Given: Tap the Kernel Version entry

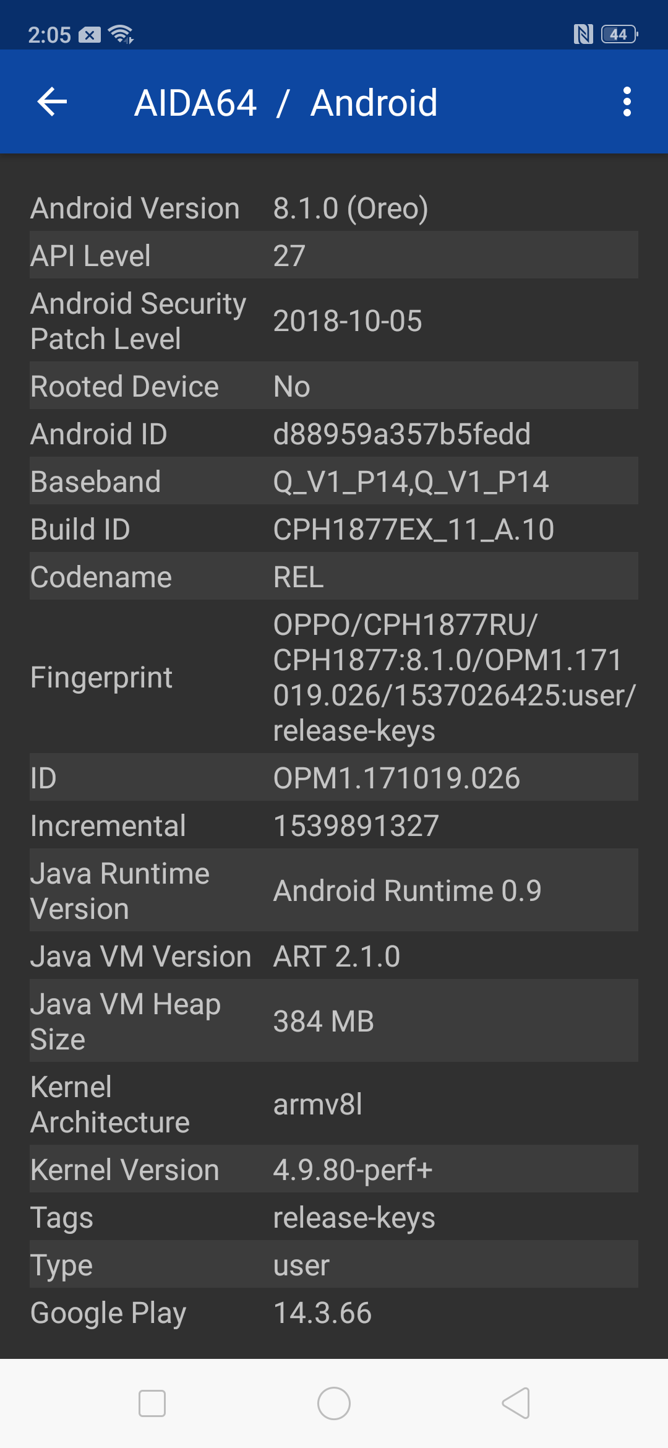Looking at the screenshot, I should click(334, 1170).
